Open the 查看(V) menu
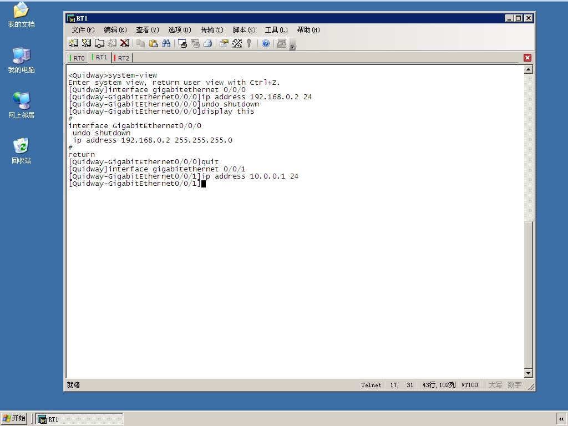Viewport: 568px width, 426px height. coord(148,30)
